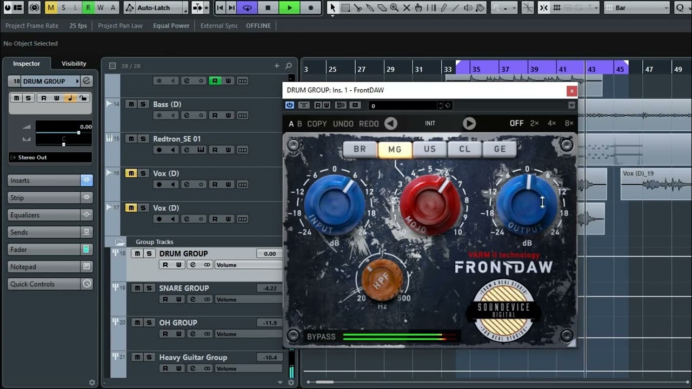Viewport: 692px width, 389px height.
Task: Toggle Snap to Zero Crossing icon
Action: point(528,8)
